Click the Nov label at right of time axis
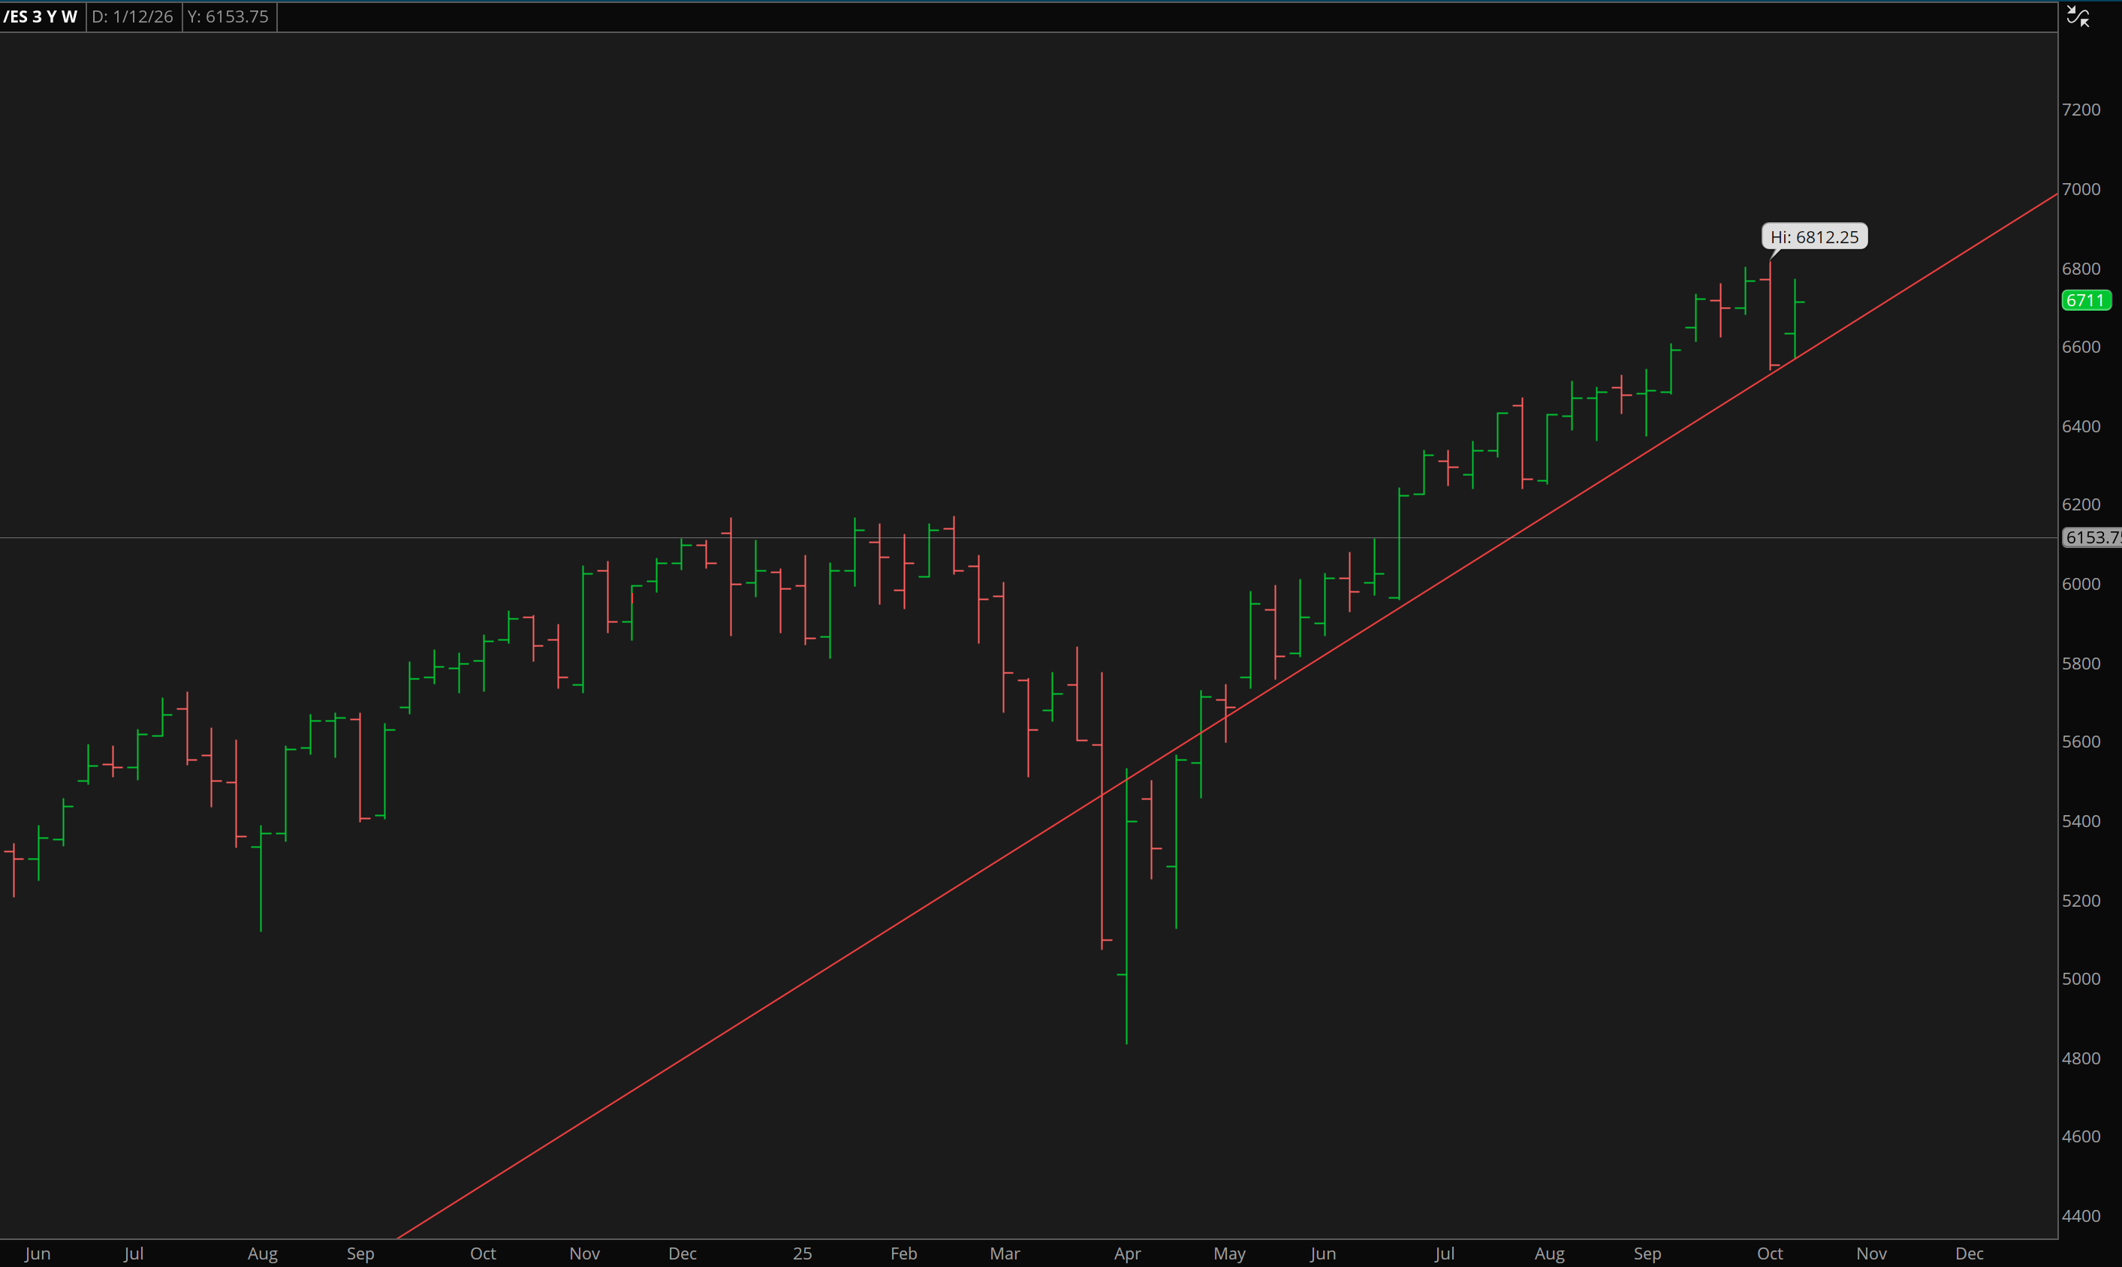 click(x=1871, y=1253)
